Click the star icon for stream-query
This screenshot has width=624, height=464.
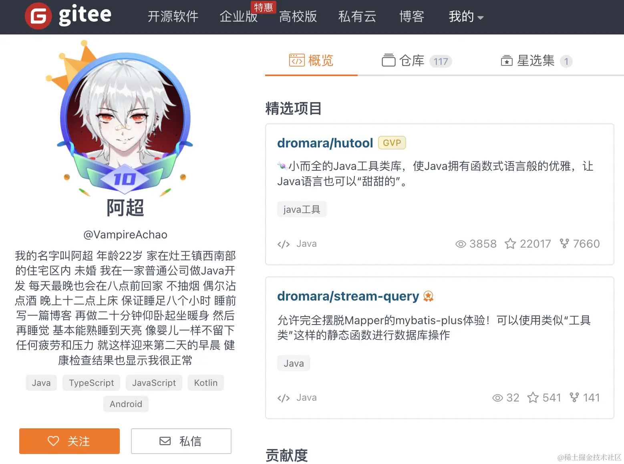click(533, 397)
